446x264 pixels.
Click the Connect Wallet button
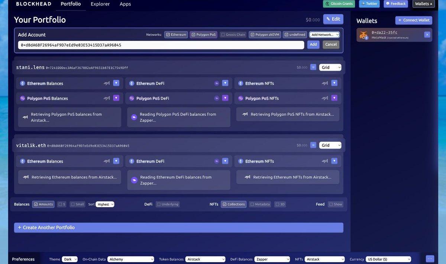coord(414,20)
